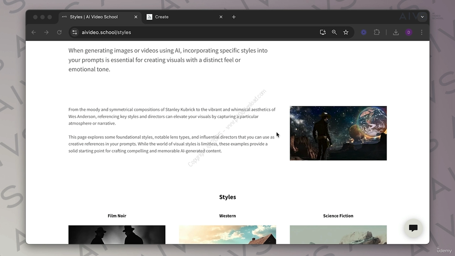Click the red close window button
This screenshot has width=455, height=256.
pyautogui.click(x=35, y=17)
